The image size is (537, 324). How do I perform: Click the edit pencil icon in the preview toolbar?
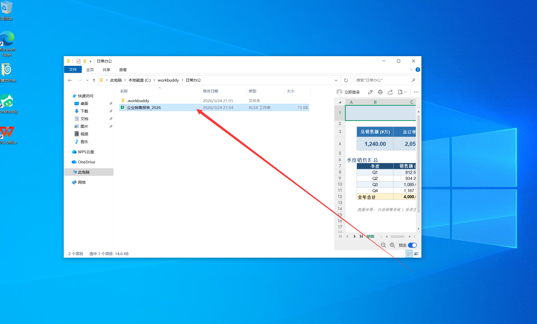click(370, 92)
